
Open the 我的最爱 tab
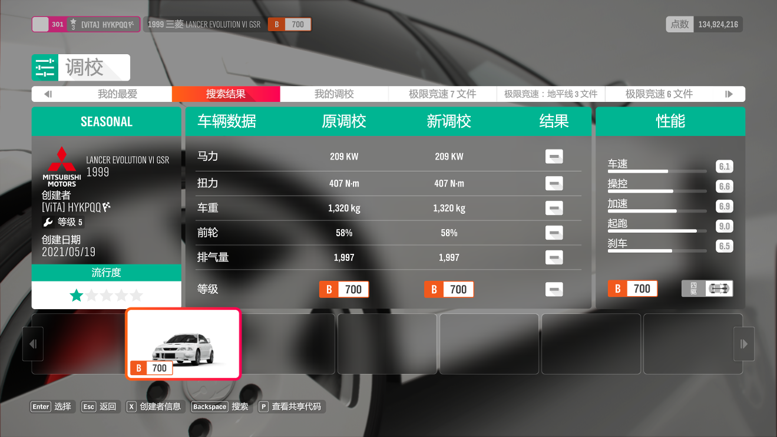[x=117, y=94]
